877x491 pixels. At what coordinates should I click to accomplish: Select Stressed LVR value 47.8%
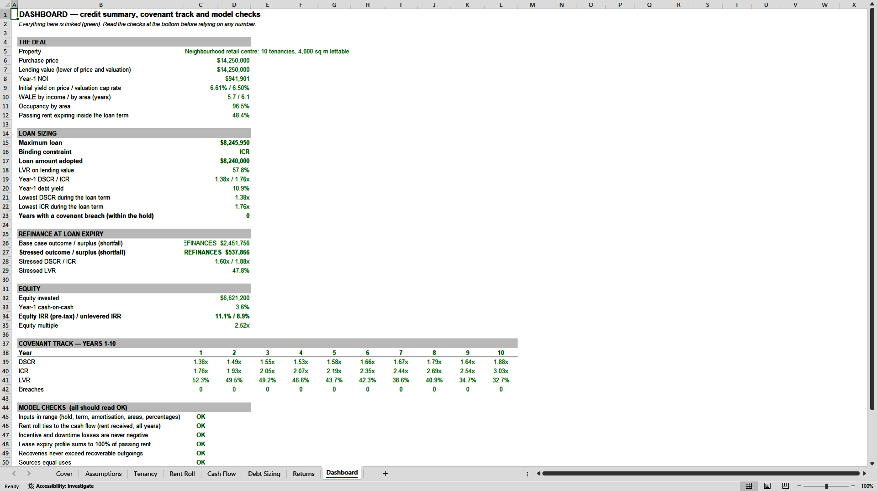tap(241, 271)
